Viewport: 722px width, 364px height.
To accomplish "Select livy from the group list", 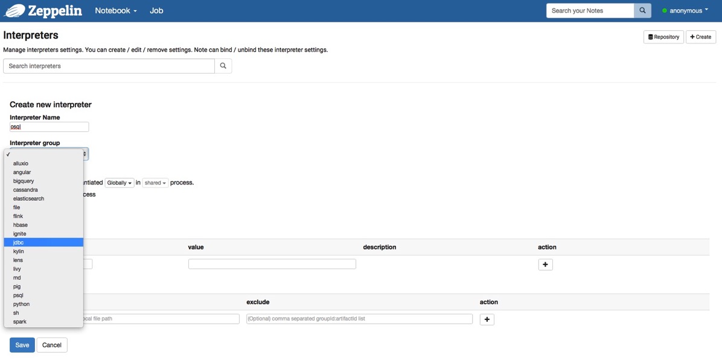I will [43, 269].
